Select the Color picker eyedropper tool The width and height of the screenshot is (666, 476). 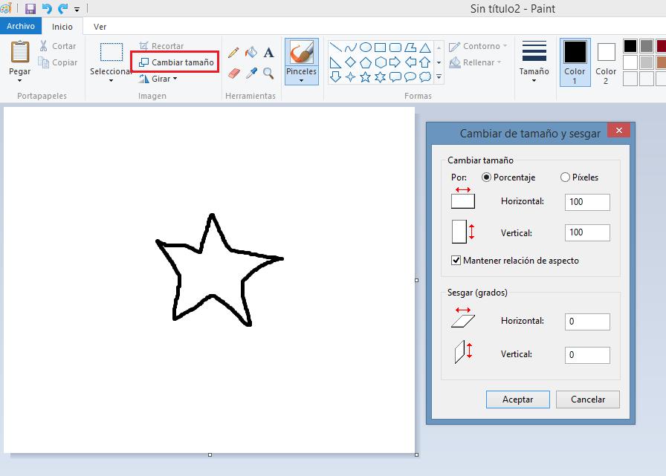pyautogui.click(x=251, y=74)
